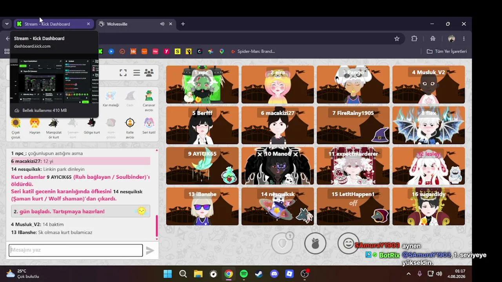Open the tab search dropdown arrow
Viewport: 502px width, 282px height.
[x=7, y=24]
